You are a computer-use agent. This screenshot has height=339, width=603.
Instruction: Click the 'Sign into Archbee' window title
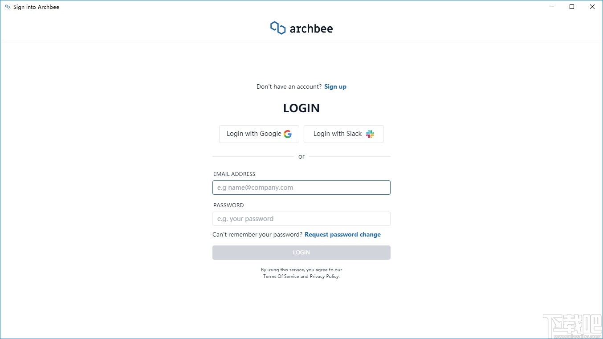36,7
